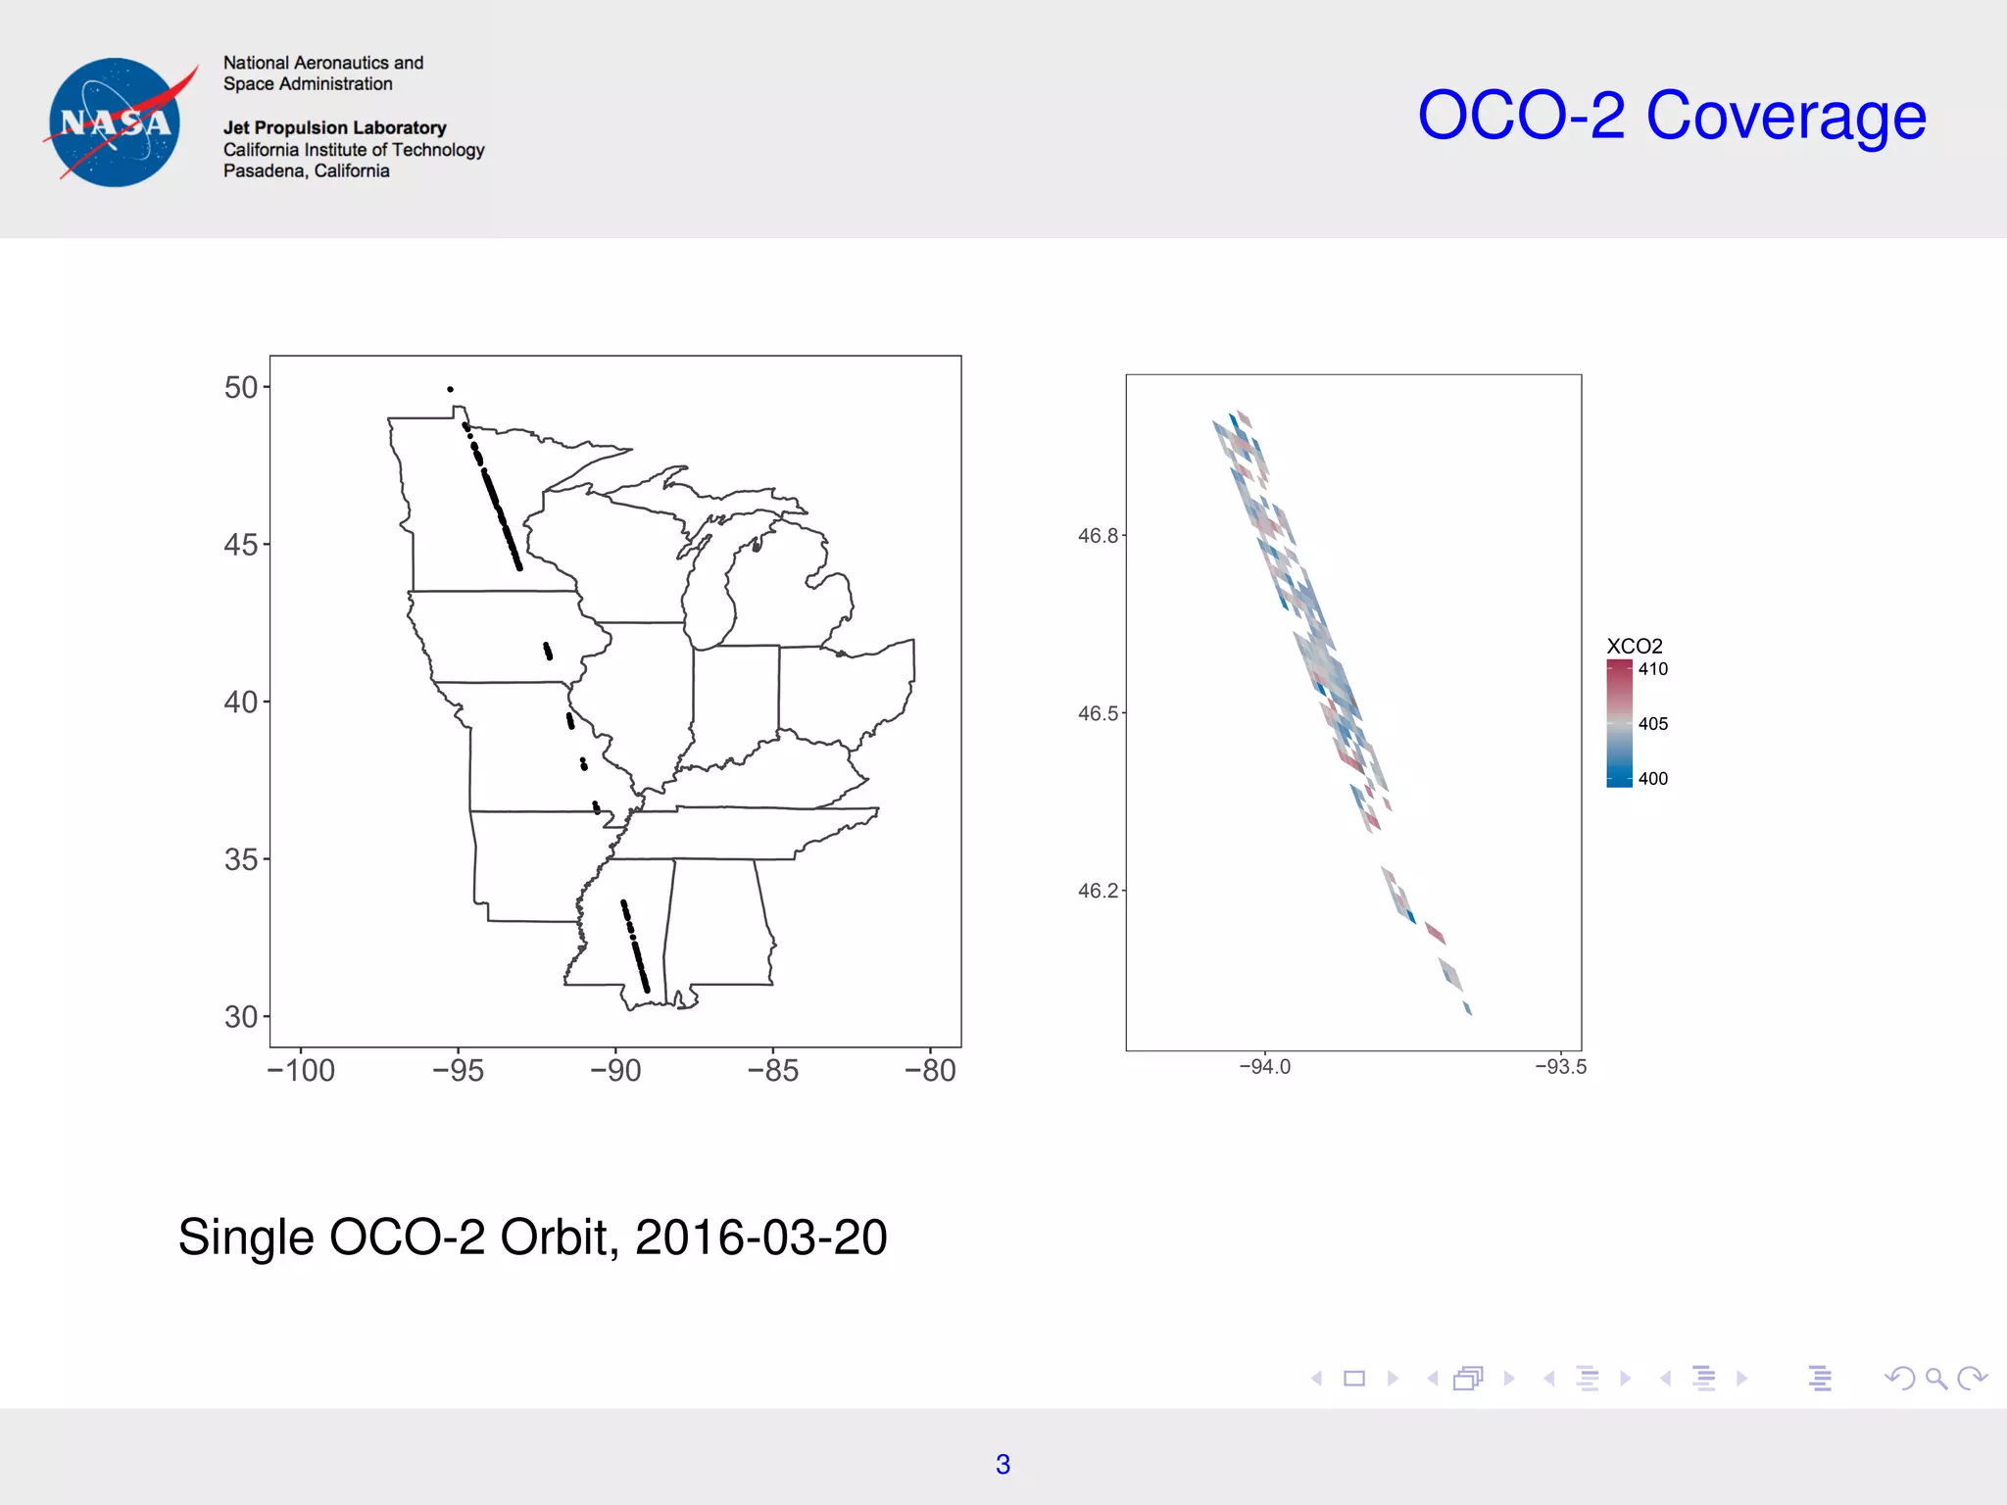Click the −85 longitude label on left map
This screenshot has width=2007, height=1505.
tap(773, 1070)
